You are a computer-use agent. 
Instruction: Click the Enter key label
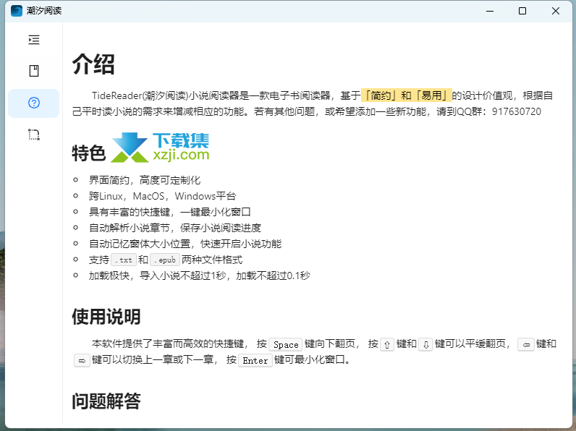click(x=255, y=361)
